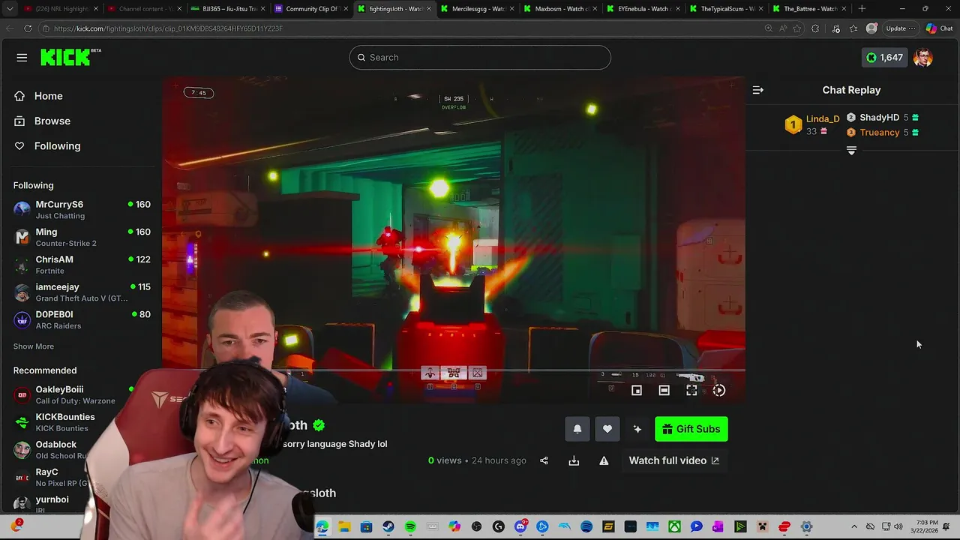Toggle the notification bell for fightingsloth
The width and height of the screenshot is (960, 540).
[577, 429]
